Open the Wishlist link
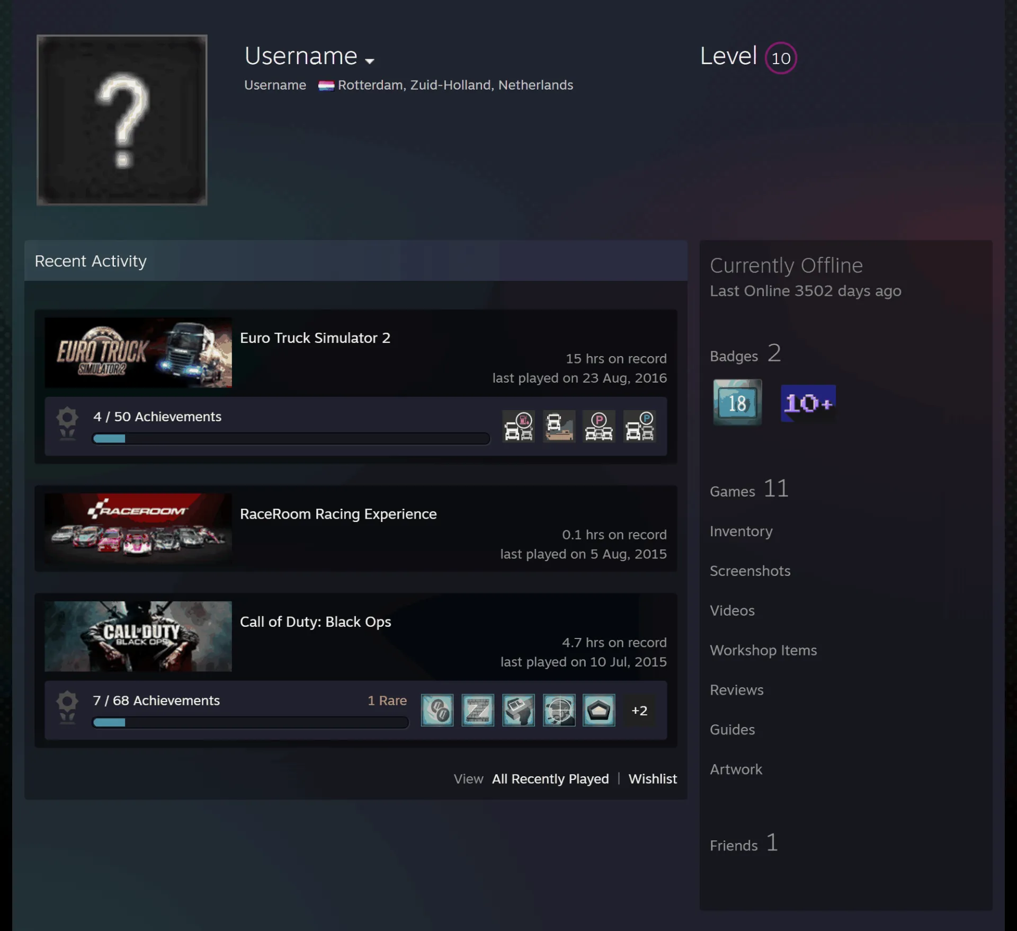This screenshot has height=931, width=1017. pos(653,779)
